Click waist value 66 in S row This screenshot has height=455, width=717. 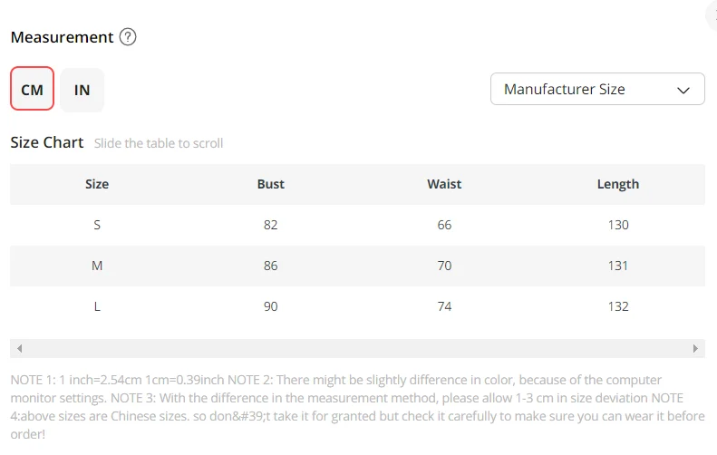coord(444,225)
